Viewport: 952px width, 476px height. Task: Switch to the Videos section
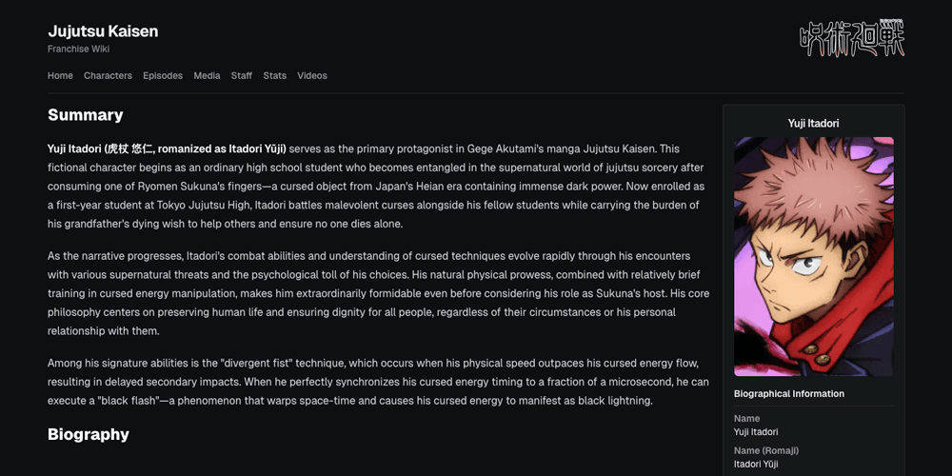pyautogui.click(x=311, y=76)
